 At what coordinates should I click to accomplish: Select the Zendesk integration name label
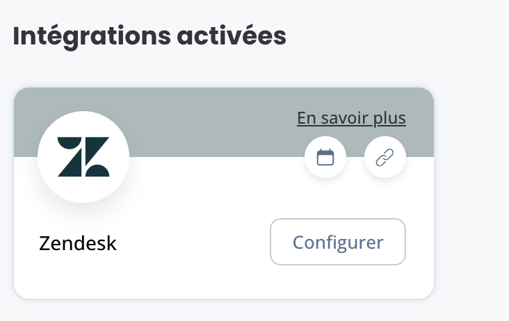pos(78,243)
